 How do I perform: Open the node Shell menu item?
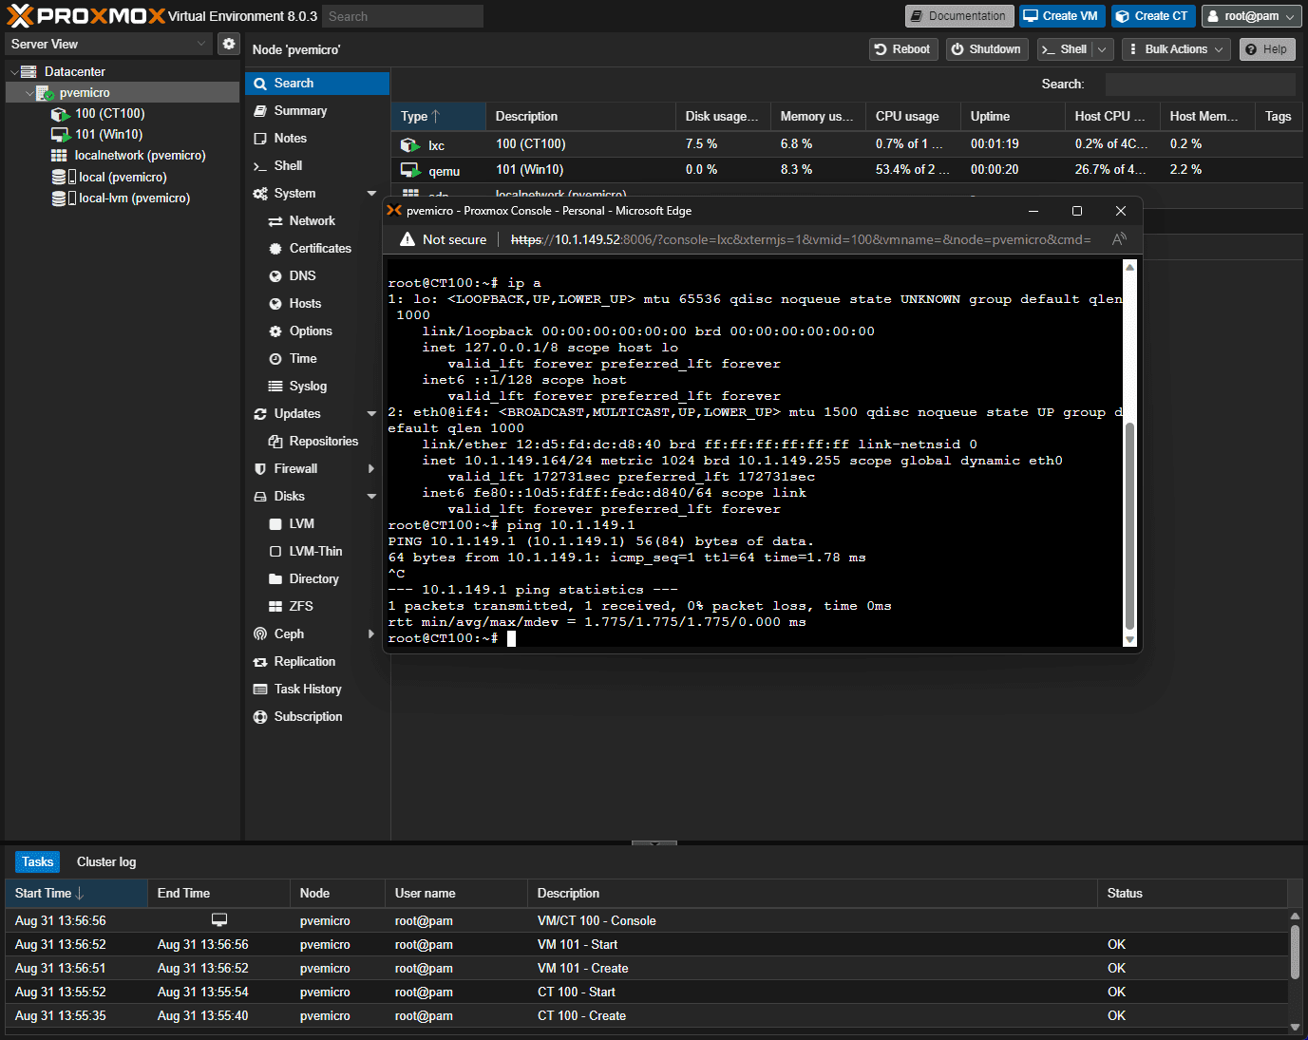coord(288,165)
